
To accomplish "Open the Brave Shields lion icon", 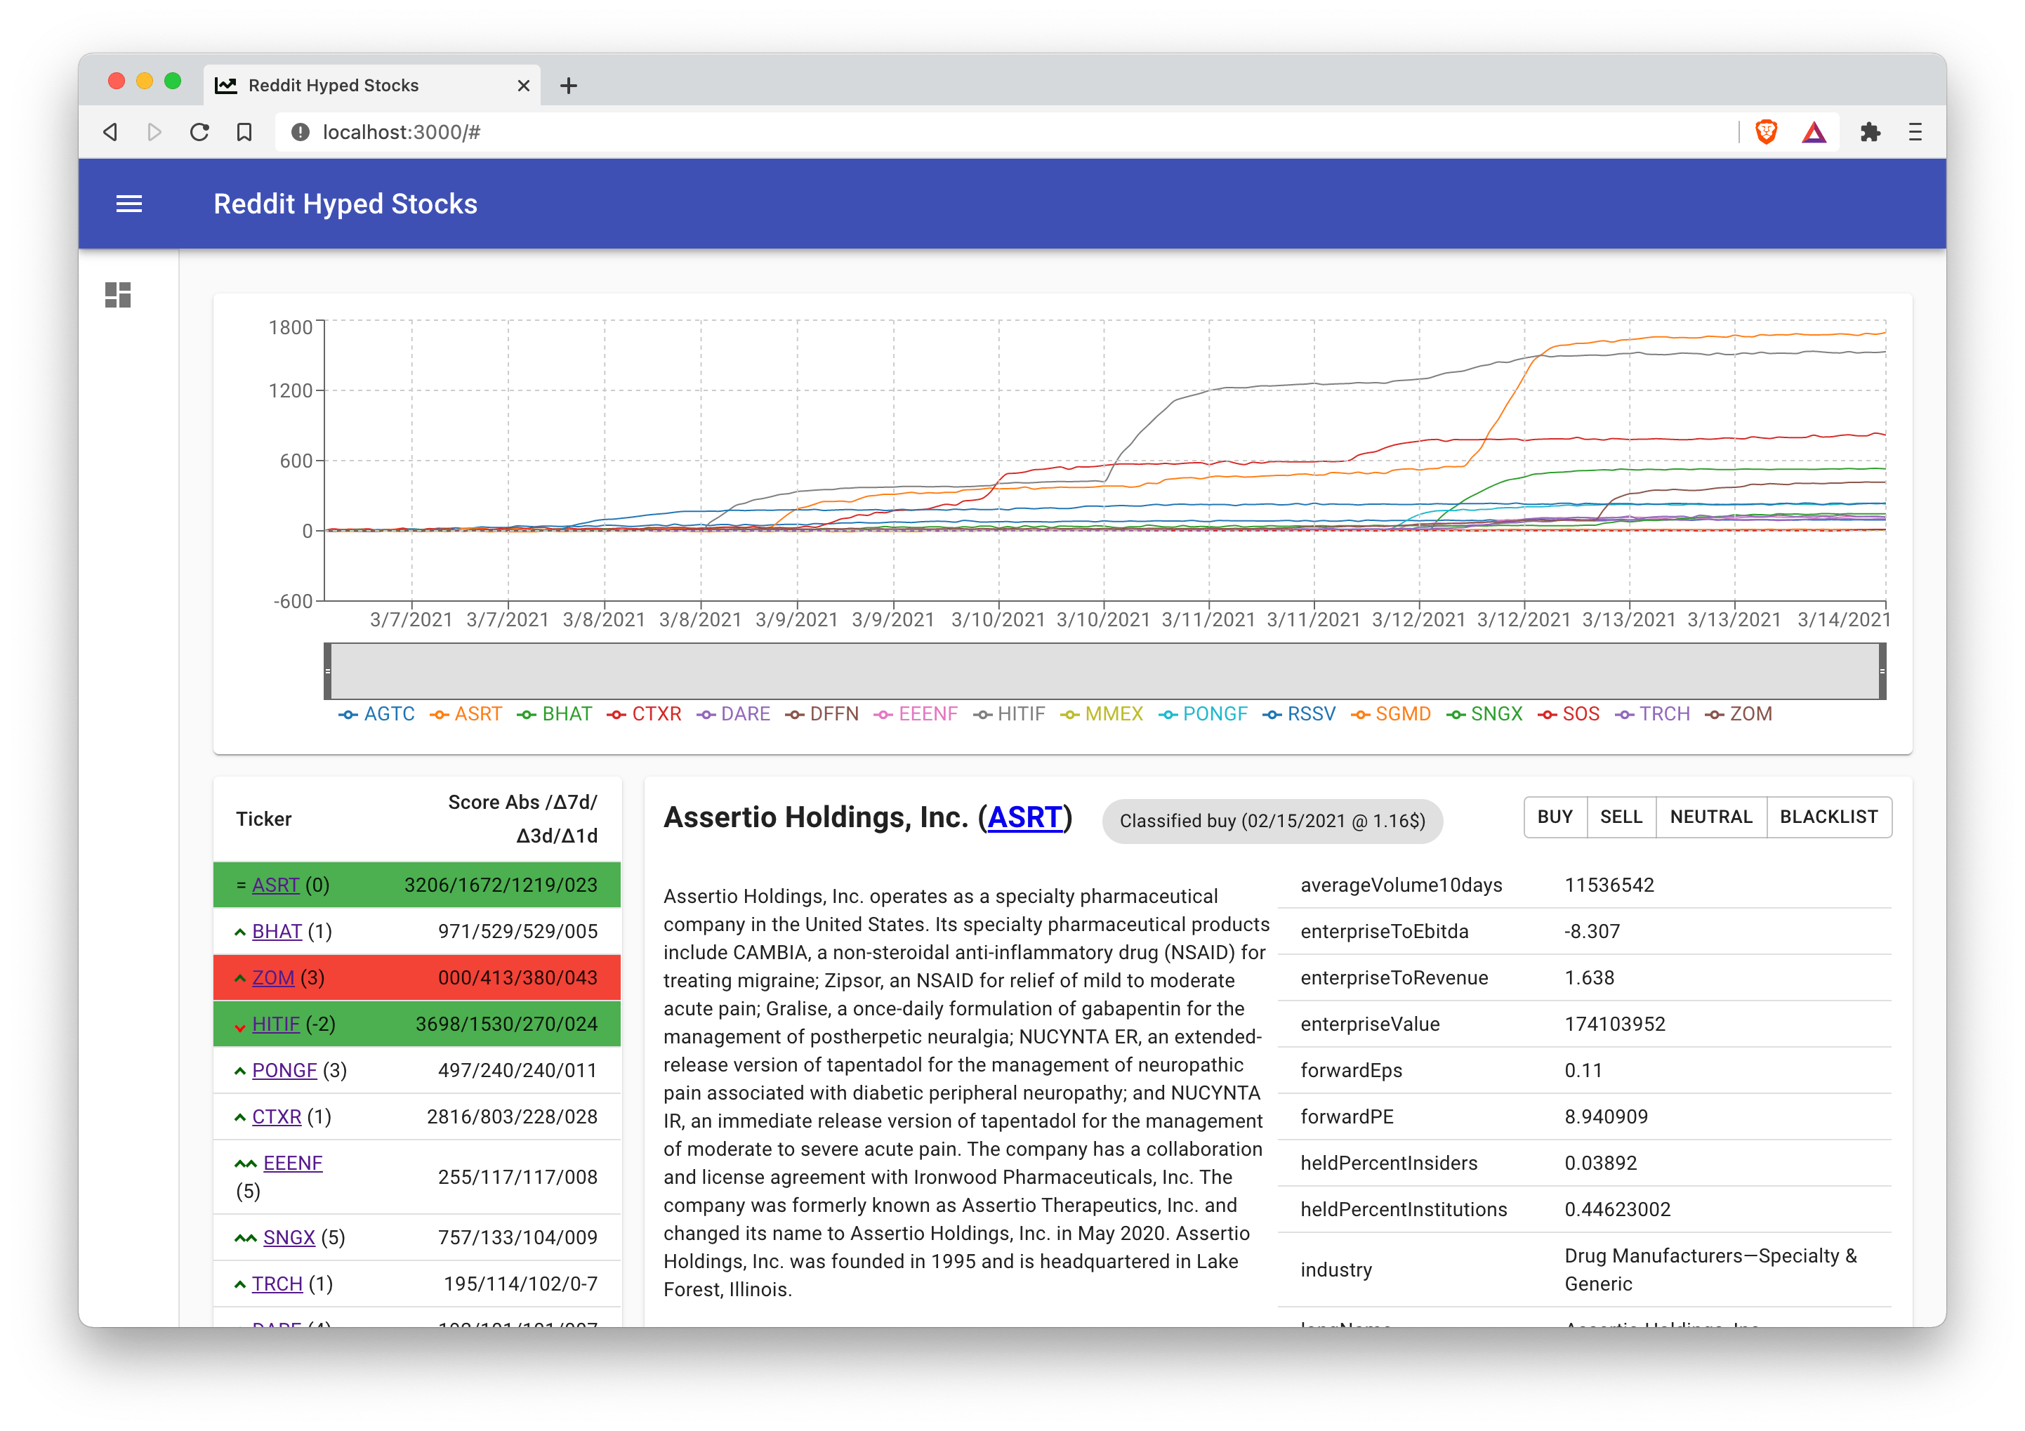I will click(1766, 132).
